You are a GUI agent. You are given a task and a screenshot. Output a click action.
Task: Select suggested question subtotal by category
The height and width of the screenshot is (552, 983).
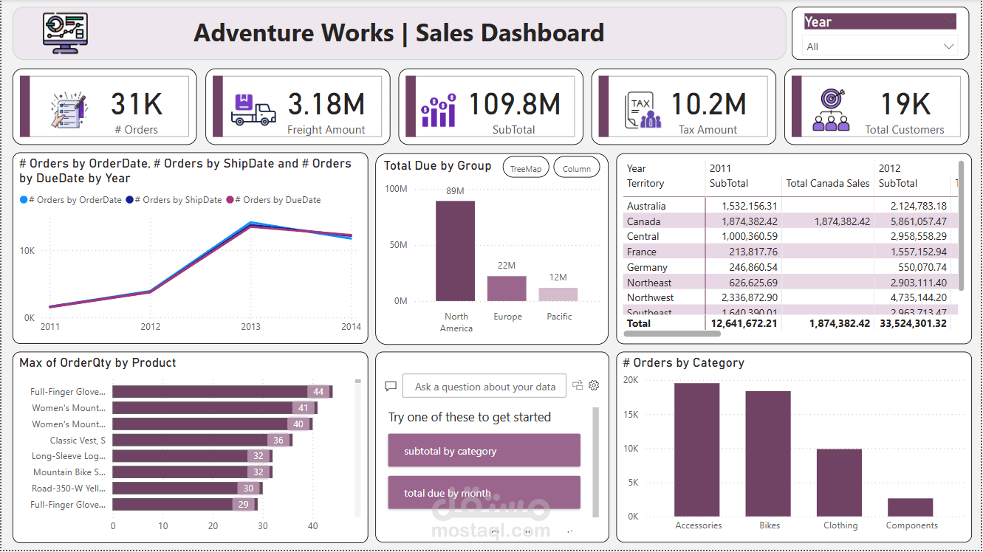(x=484, y=451)
